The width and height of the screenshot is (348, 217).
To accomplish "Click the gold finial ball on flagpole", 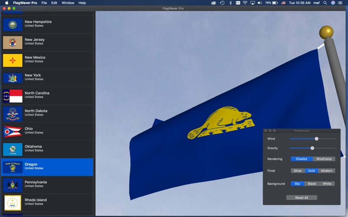I will (x=326, y=32).
